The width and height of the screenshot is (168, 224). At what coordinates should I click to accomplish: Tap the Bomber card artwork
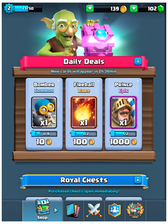[x=44, y=113]
